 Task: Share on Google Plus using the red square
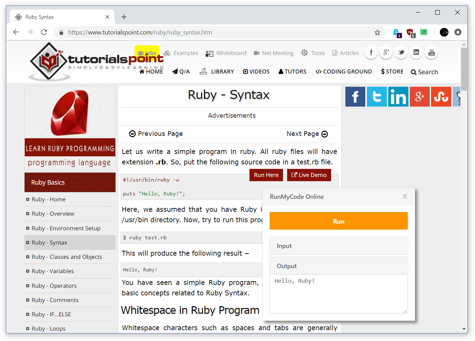420,97
